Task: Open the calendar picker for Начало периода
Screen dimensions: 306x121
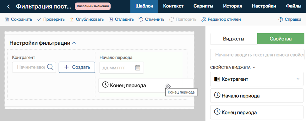Action: tap(138, 68)
